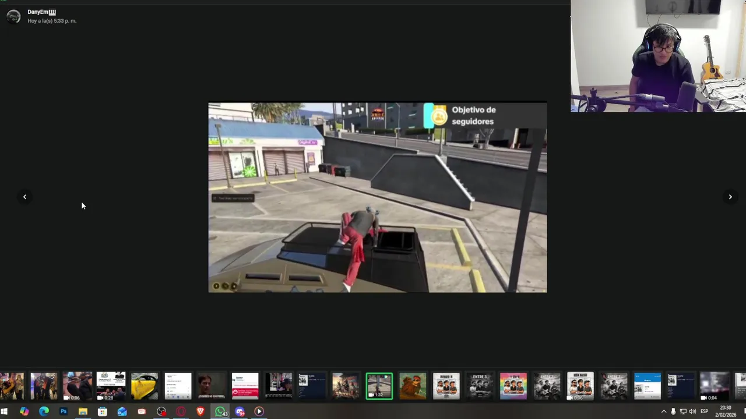746x419 pixels.
Task: Select the rainbow background trio thumbnail
Action: coord(513,386)
